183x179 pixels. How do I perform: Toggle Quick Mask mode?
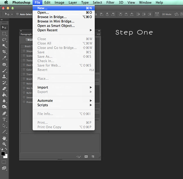click(x=4, y=162)
